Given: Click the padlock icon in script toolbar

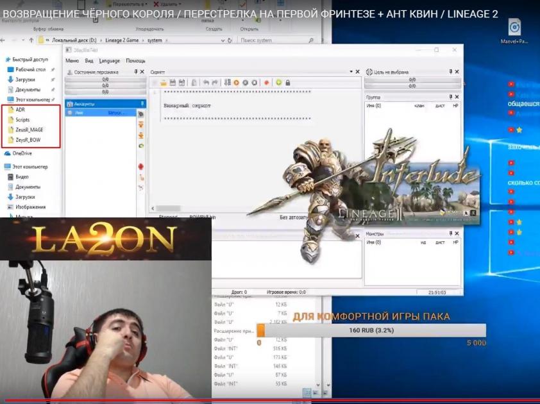Looking at the screenshot, I should [287, 83].
